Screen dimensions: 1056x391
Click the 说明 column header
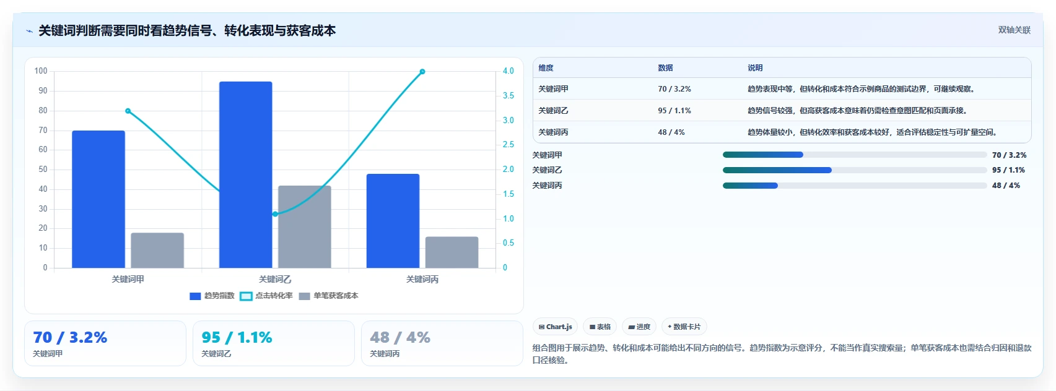[755, 68]
